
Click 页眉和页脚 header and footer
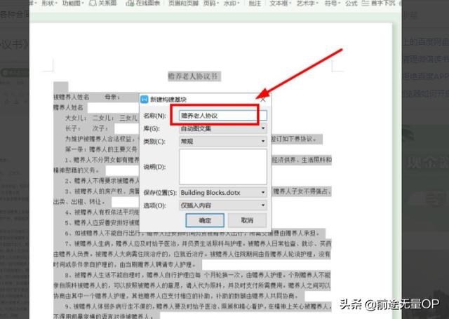pos(185,4)
